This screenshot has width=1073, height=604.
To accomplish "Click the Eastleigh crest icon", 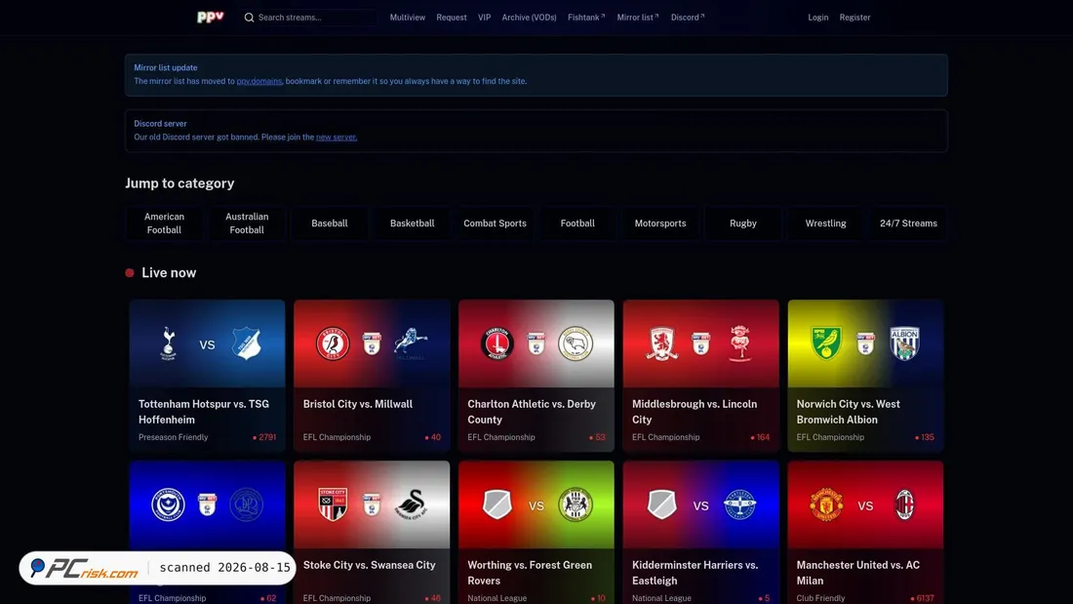I will (x=739, y=505).
